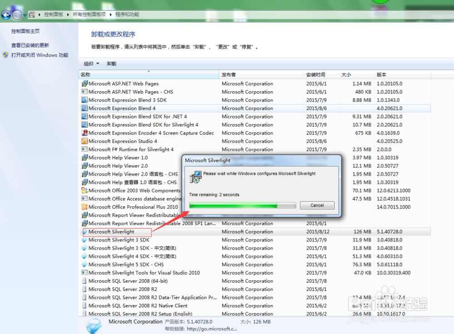Click F# Runtime for Silverlight 4 icon

click(84, 149)
